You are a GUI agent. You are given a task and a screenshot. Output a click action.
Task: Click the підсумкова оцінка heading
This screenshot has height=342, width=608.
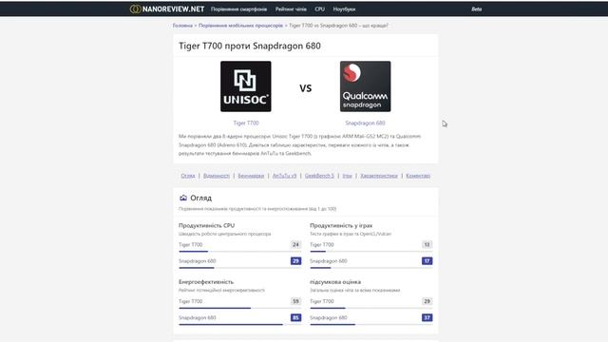335,282
